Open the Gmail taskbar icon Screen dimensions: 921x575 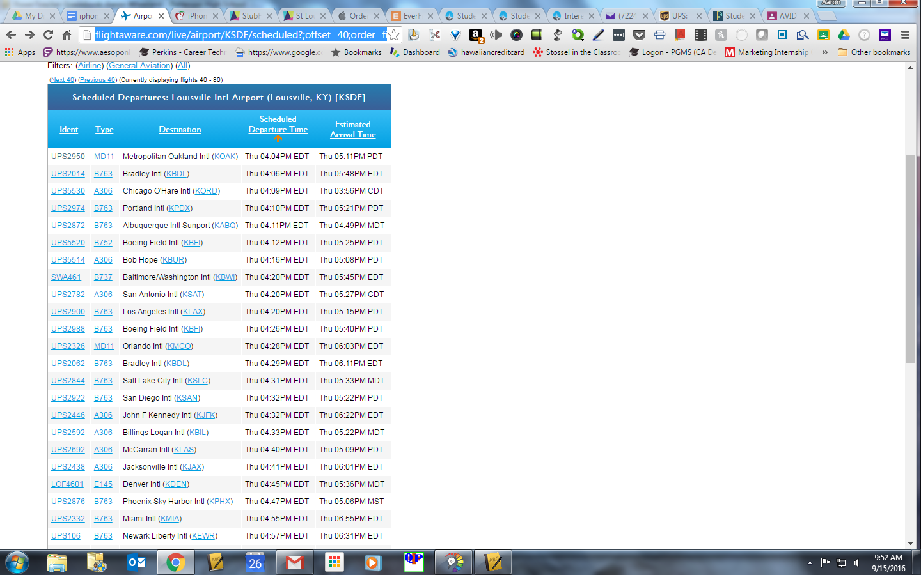coord(295,563)
